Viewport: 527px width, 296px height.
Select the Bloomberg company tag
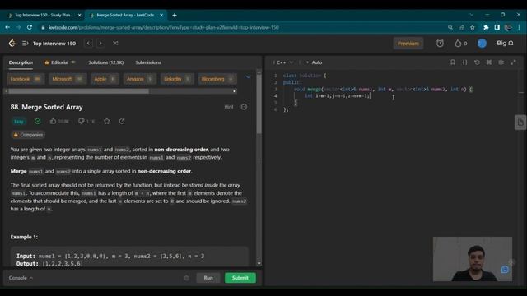pyautogui.click(x=217, y=79)
